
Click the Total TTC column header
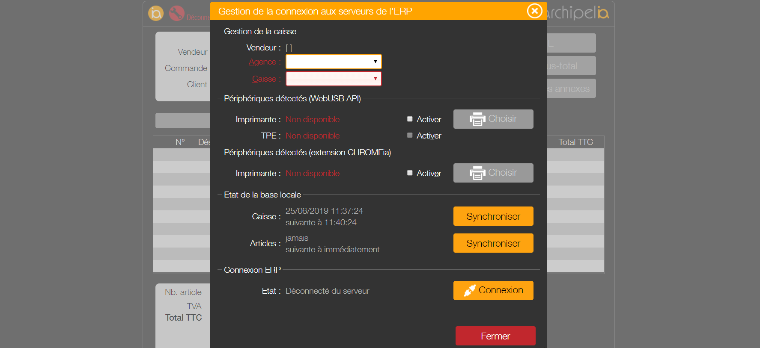(x=575, y=142)
